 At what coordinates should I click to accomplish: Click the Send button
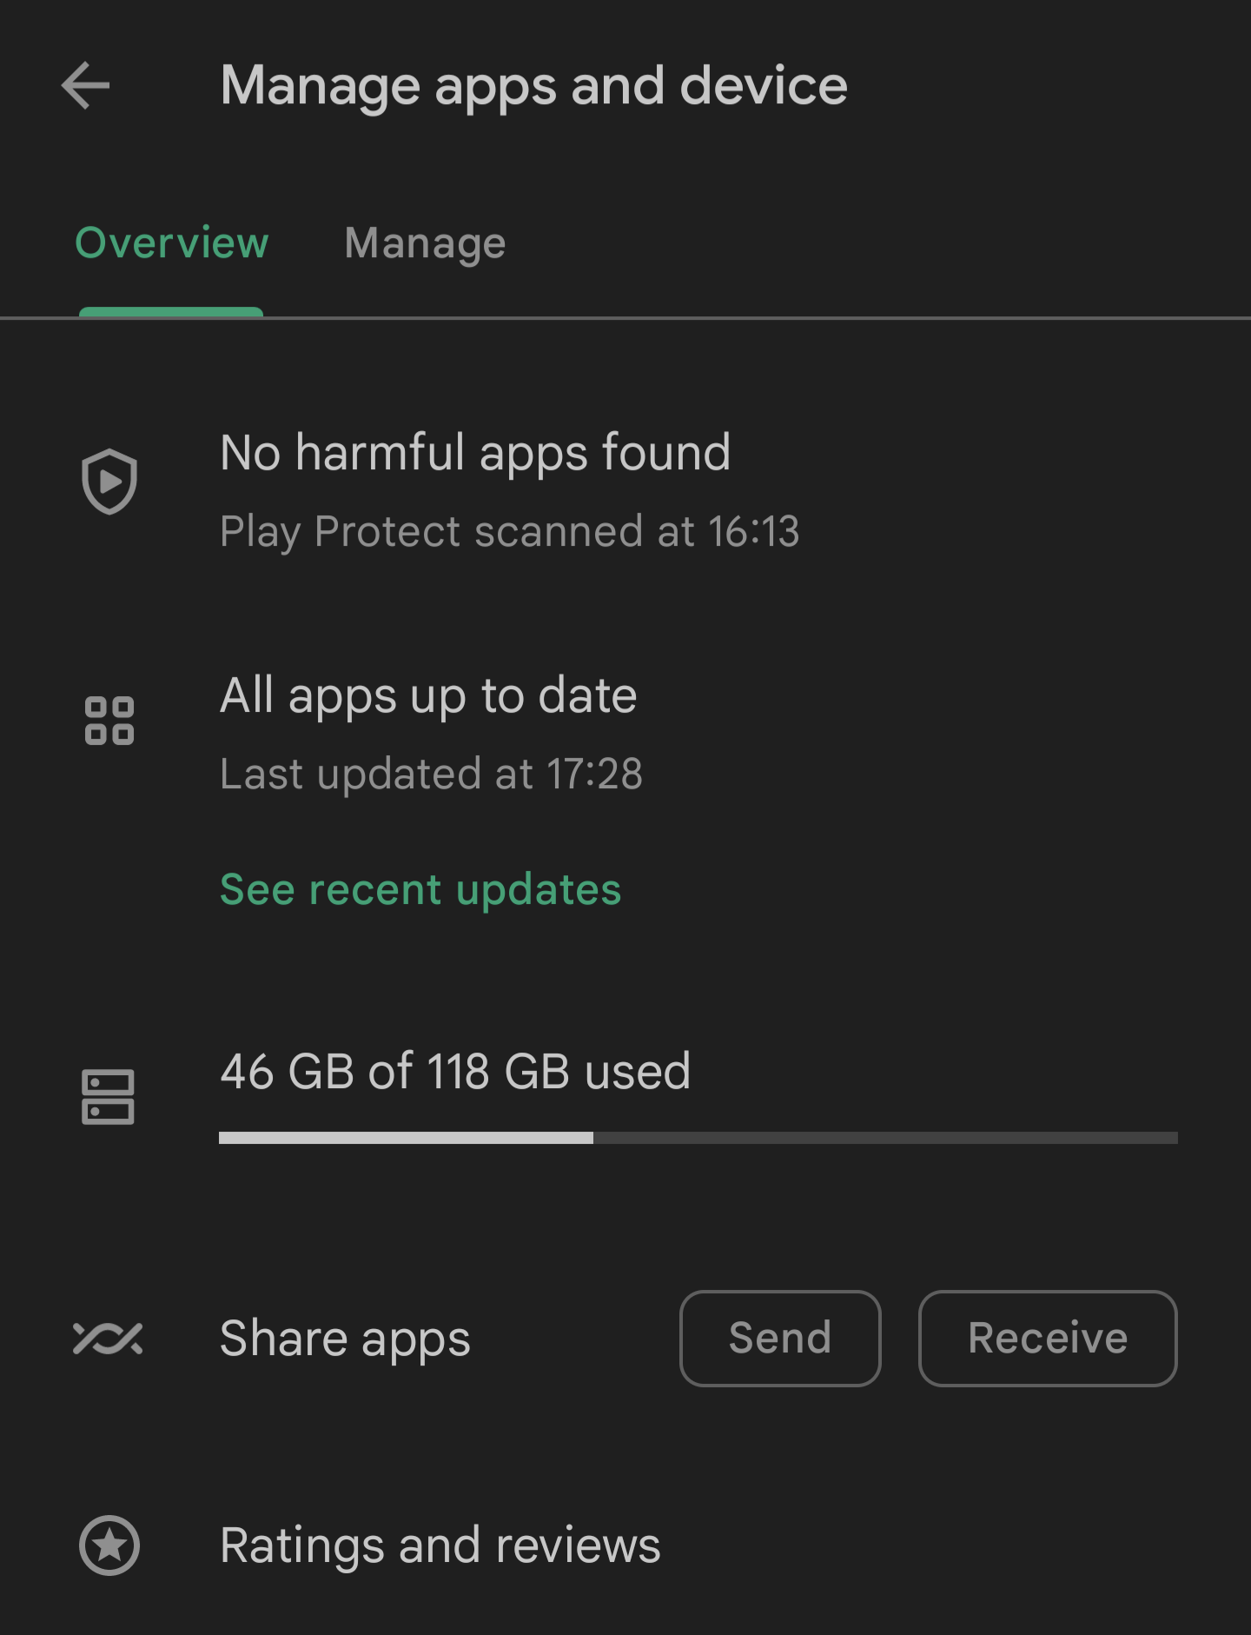coord(780,1339)
